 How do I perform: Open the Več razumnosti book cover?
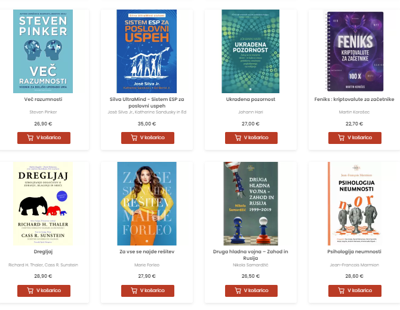[43, 51]
